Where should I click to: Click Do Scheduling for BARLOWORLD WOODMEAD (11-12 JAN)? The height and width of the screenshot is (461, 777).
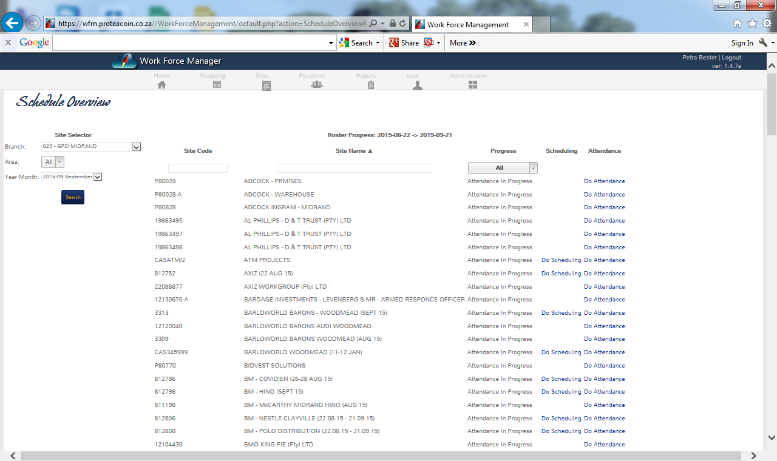[x=562, y=352]
